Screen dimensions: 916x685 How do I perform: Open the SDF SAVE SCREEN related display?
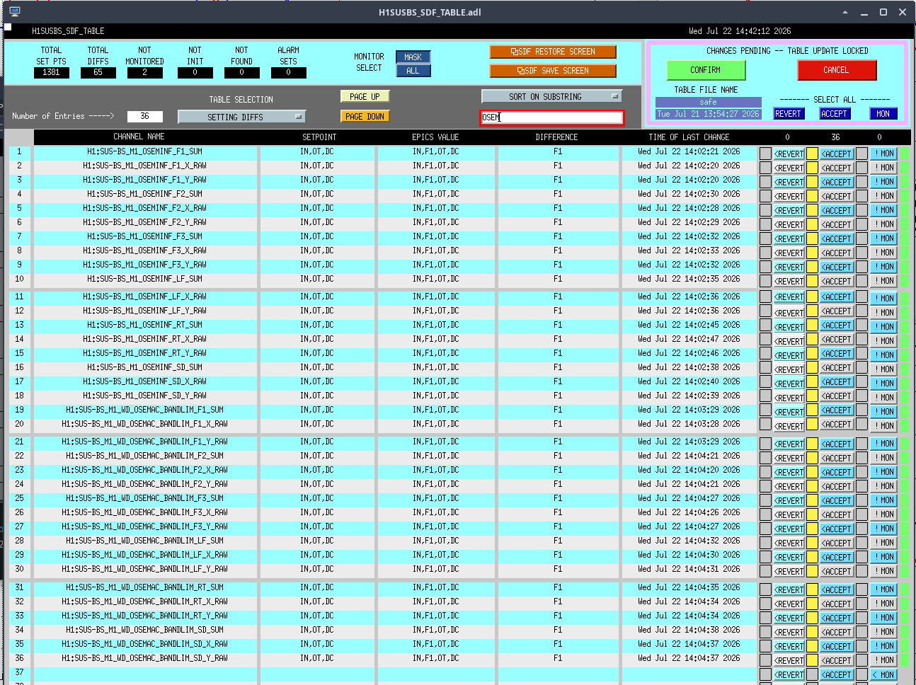[x=553, y=71]
